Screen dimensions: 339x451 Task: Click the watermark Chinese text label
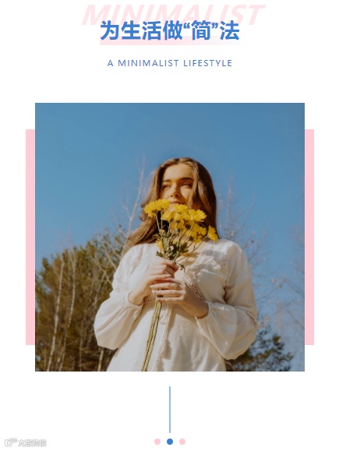coord(32,442)
